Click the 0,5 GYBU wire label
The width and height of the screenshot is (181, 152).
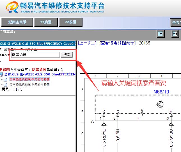(x=171, y=138)
